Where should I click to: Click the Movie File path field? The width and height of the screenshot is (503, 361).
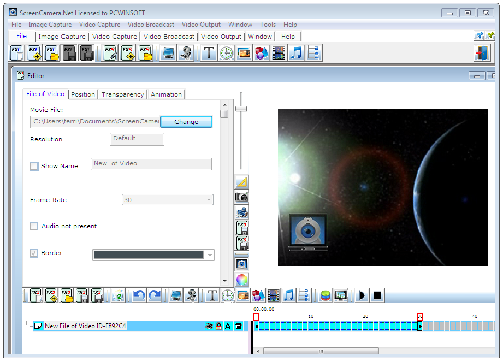[x=95, y=122]
